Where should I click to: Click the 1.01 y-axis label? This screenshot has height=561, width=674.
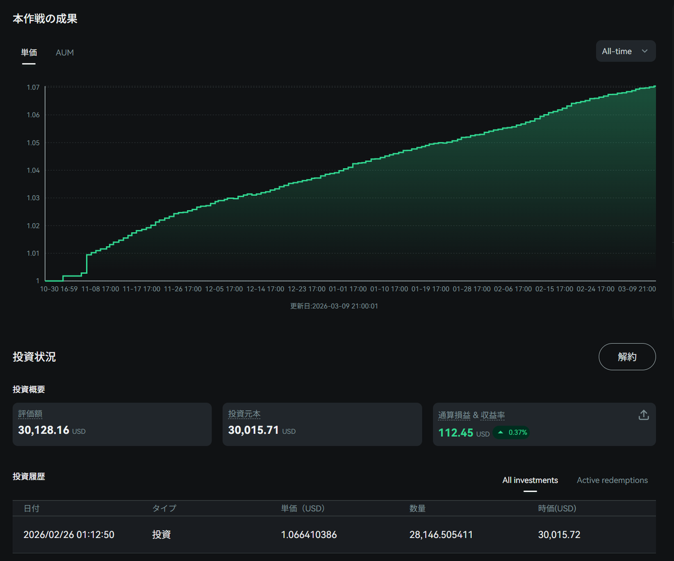(x=33, y=253)
